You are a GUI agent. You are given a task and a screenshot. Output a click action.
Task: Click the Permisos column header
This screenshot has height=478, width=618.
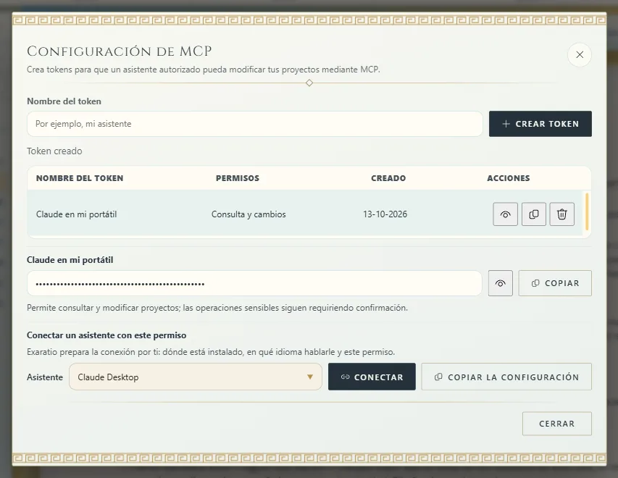[238, 178]
